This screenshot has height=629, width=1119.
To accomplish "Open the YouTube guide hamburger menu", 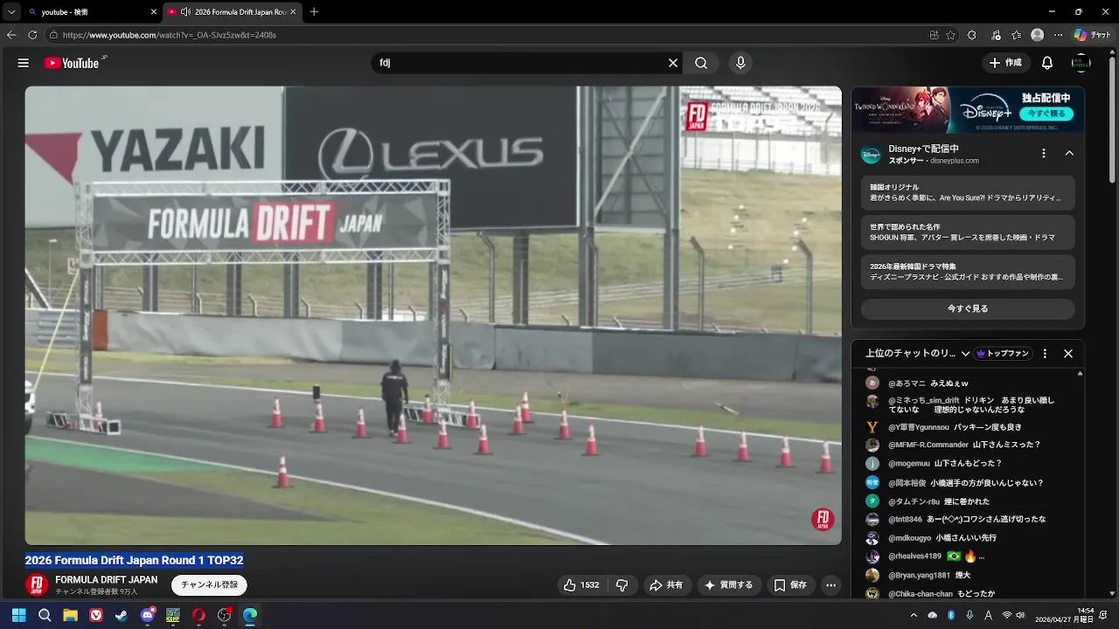I will (x=24, y=63).
